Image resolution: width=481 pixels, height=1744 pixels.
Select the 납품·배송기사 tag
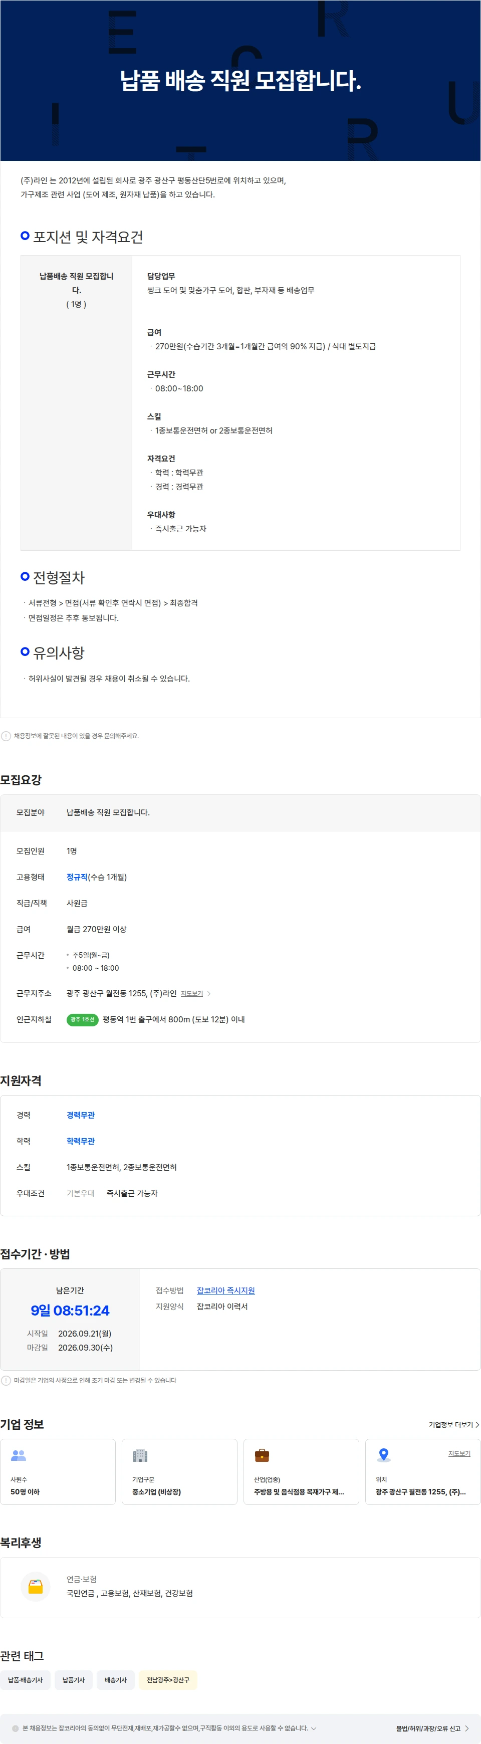(25, 1680)
